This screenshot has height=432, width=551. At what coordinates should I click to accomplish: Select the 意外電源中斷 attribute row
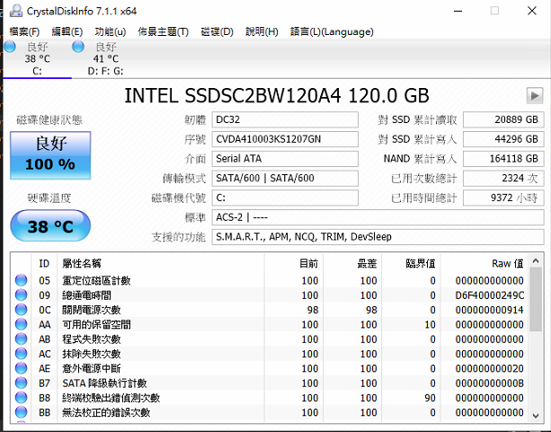tap(270, 368)
